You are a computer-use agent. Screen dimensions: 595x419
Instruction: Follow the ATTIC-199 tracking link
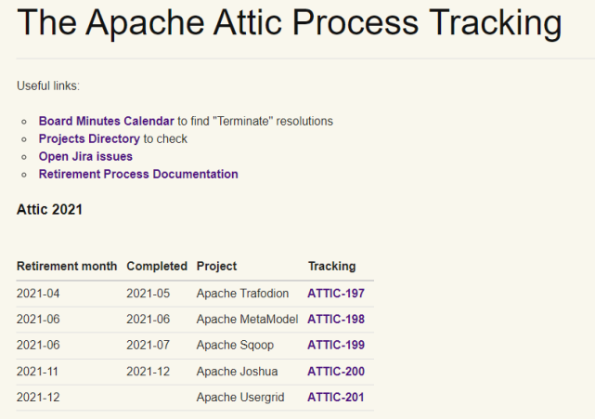[x=336, y=346]
